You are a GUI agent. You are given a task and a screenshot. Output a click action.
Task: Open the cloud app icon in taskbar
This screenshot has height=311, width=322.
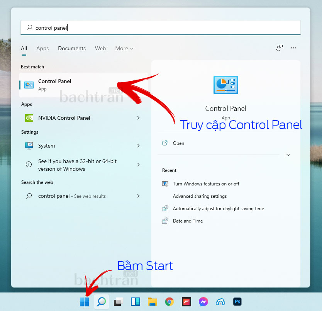click(220, 302)
